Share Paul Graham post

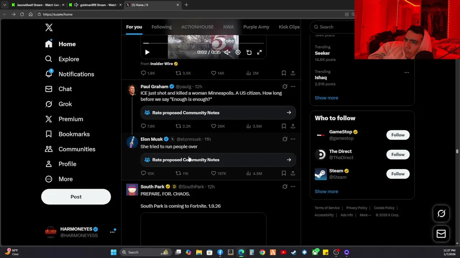click(293, 126)
